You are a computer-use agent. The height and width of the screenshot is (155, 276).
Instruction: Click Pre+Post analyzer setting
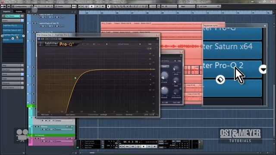[129, 115]
